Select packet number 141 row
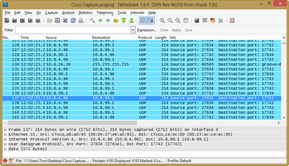 [142, 117]
